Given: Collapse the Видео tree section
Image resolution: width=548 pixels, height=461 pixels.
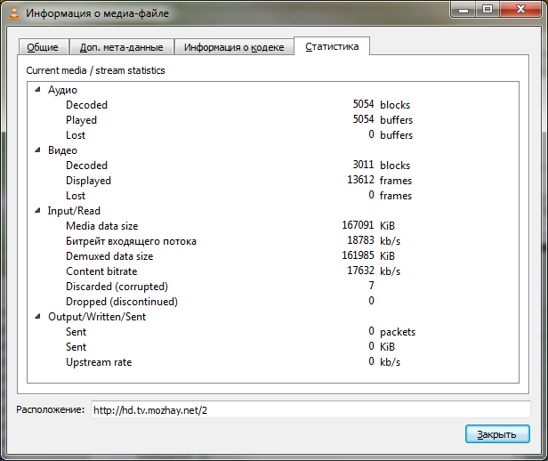Looking at the screenshot, I should pos(37,150).
